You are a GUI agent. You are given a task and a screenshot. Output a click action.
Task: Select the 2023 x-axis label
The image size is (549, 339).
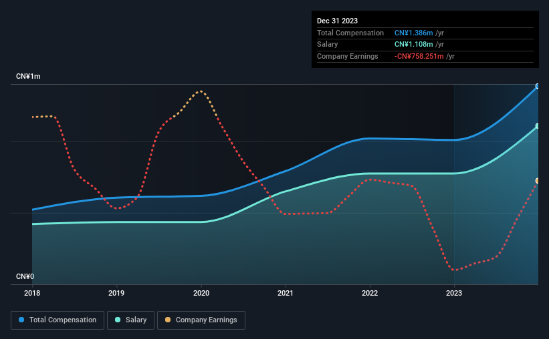point(454,293)
